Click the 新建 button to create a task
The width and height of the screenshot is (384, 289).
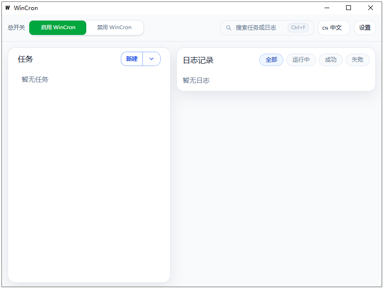132,58
